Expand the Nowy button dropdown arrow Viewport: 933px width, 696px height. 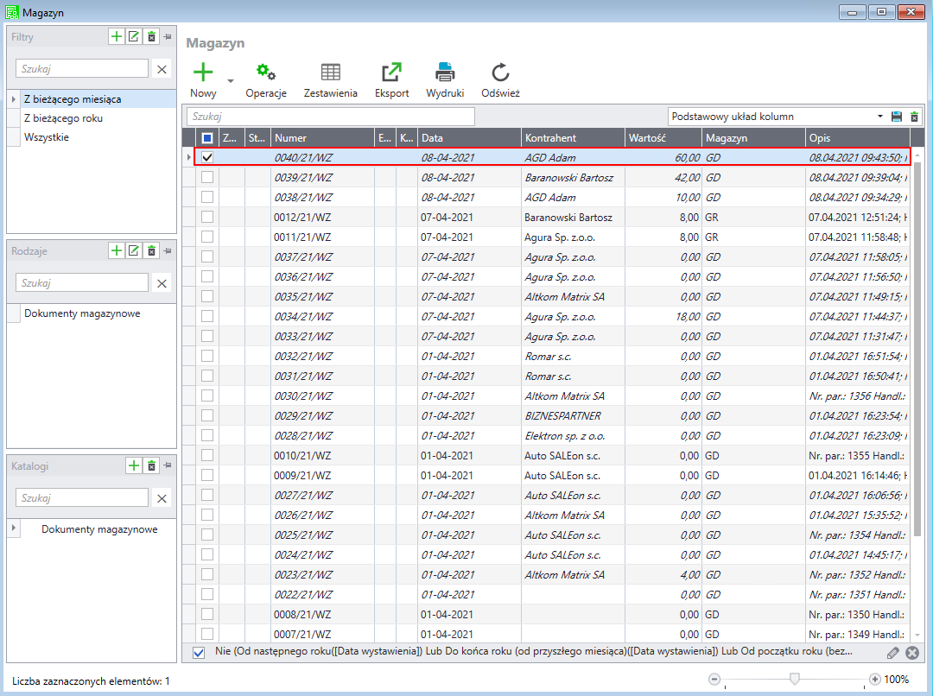(x=231, y=81)
